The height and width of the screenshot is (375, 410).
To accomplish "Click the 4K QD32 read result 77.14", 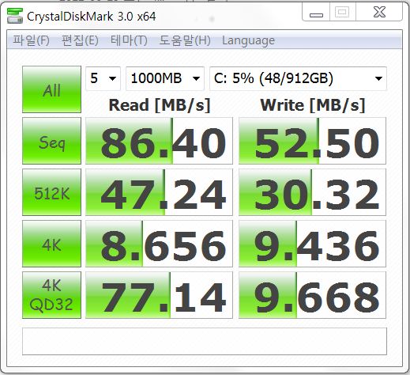I will [159, 295].
